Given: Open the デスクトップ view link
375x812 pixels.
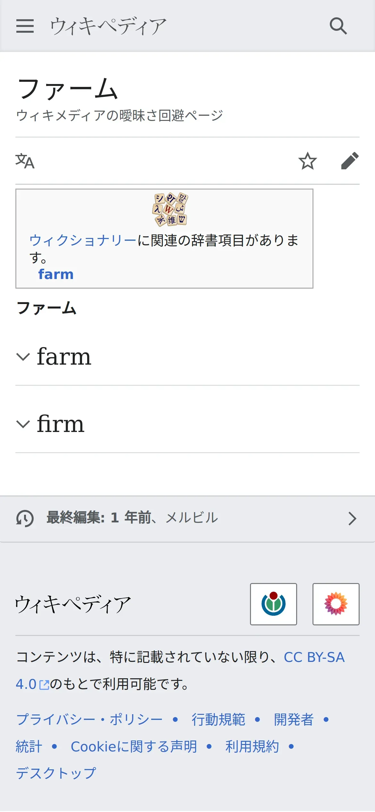Looking at the screenshot, I should coord(56,773).
